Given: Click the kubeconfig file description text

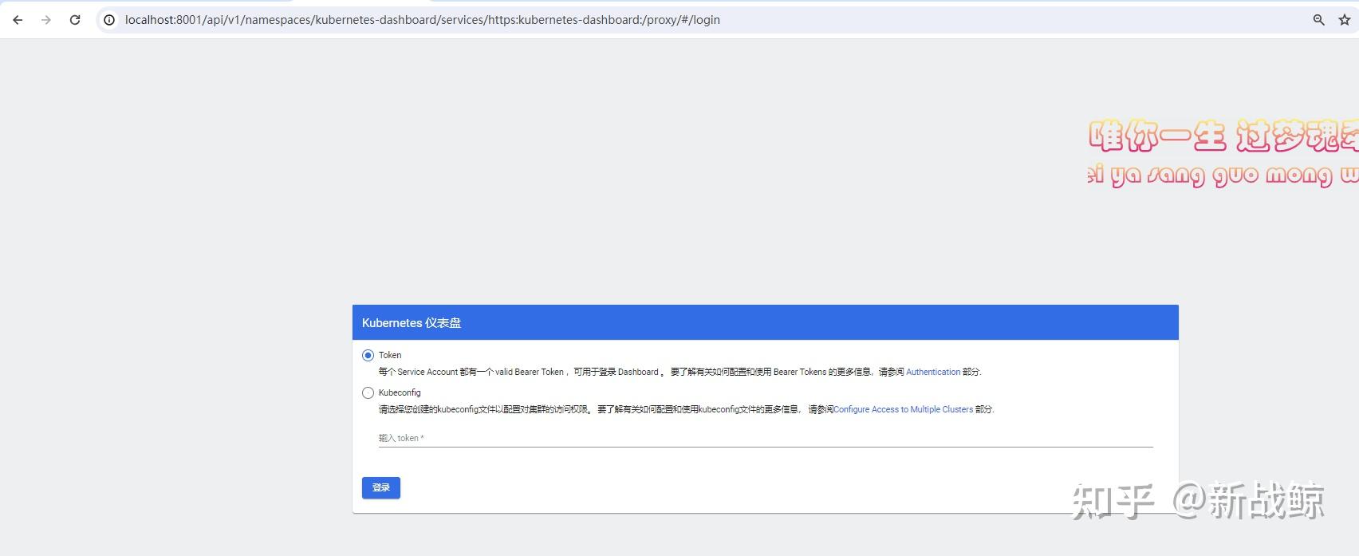Looking at the screenshot, I should tap(686, 409).
